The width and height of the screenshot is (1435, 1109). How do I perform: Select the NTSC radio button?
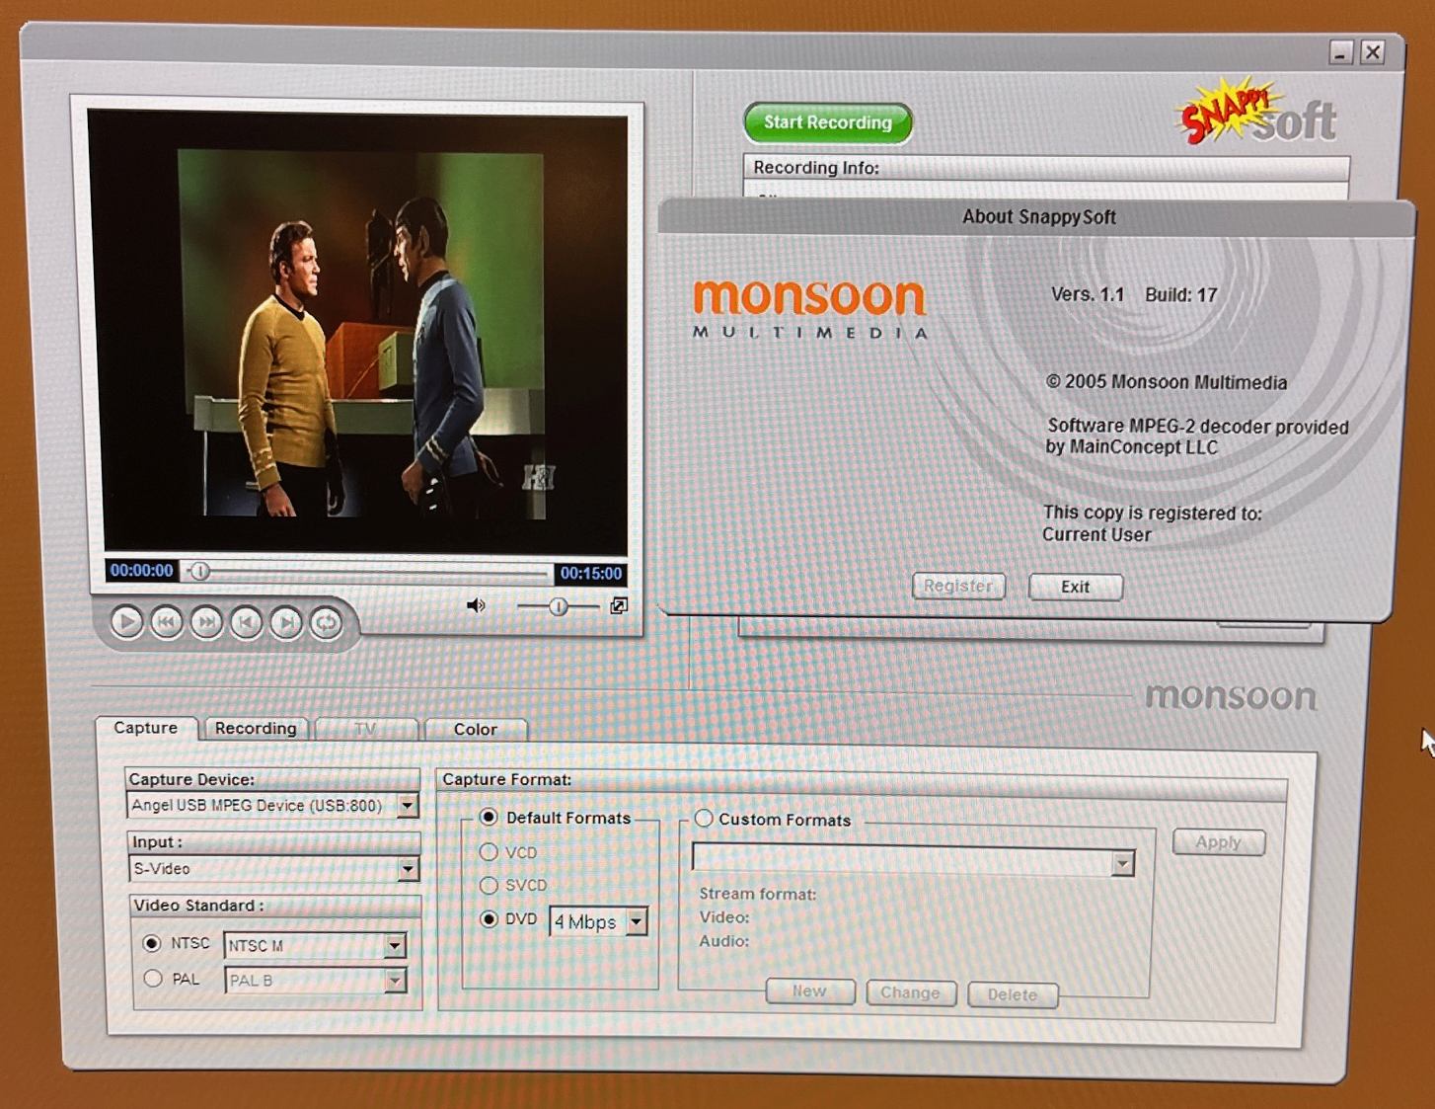(x=152, y=943)
